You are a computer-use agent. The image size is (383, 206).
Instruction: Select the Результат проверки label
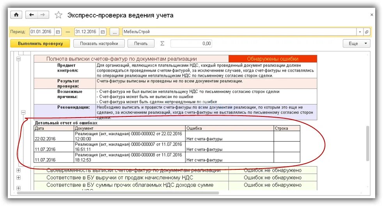pyautogui.click(x=68, y=83)
